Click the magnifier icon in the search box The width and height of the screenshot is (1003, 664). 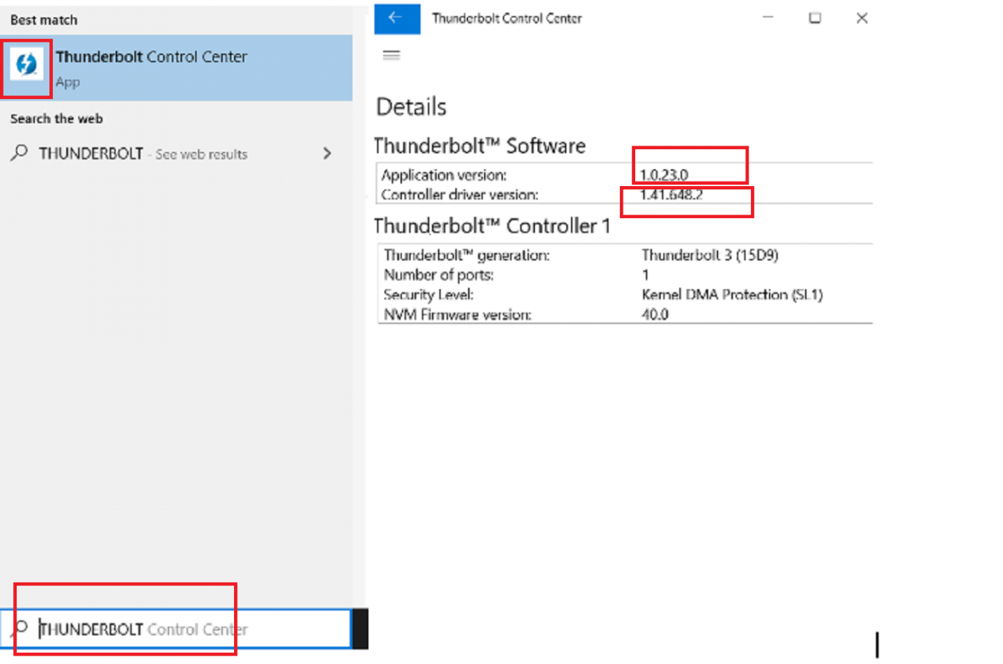(20, 628)
